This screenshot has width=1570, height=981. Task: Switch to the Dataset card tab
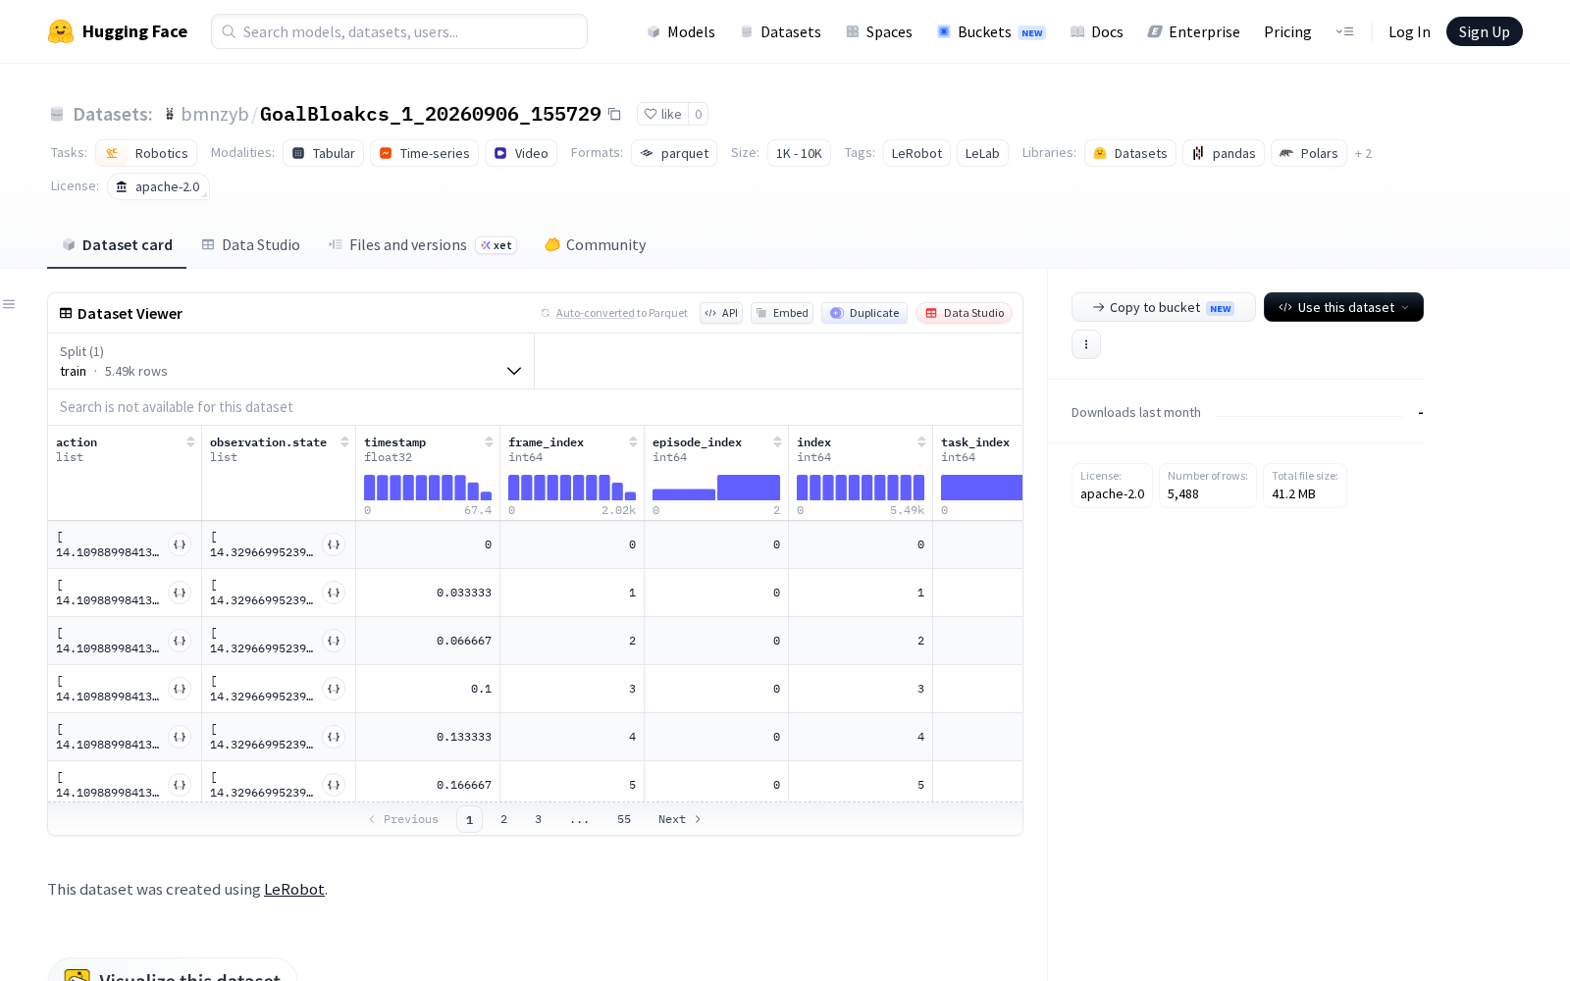click(117, 245)
